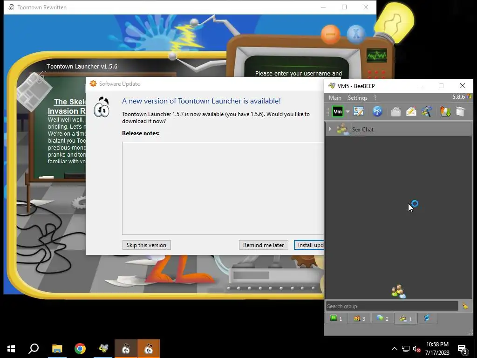Click the blue broadcast antenna icon
Screen dimensions: 477x358
pyautogui.click(x=377, y=111)
